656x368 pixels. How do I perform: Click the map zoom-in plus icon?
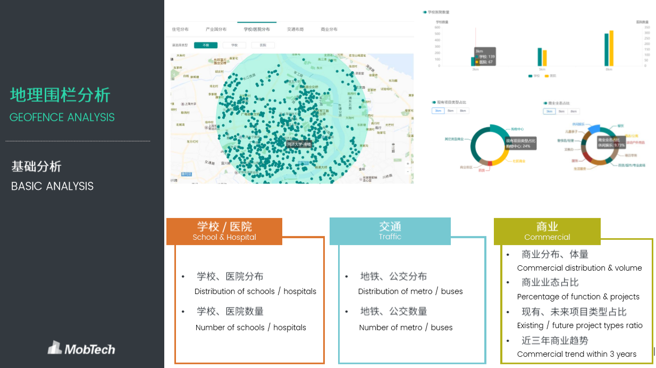point(408,164)
